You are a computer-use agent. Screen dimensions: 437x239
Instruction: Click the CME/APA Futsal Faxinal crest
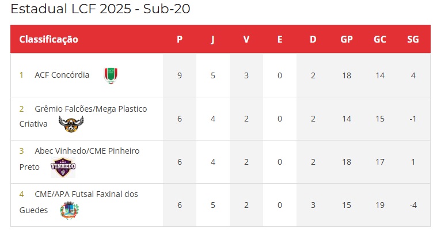[x=69, y=210]
